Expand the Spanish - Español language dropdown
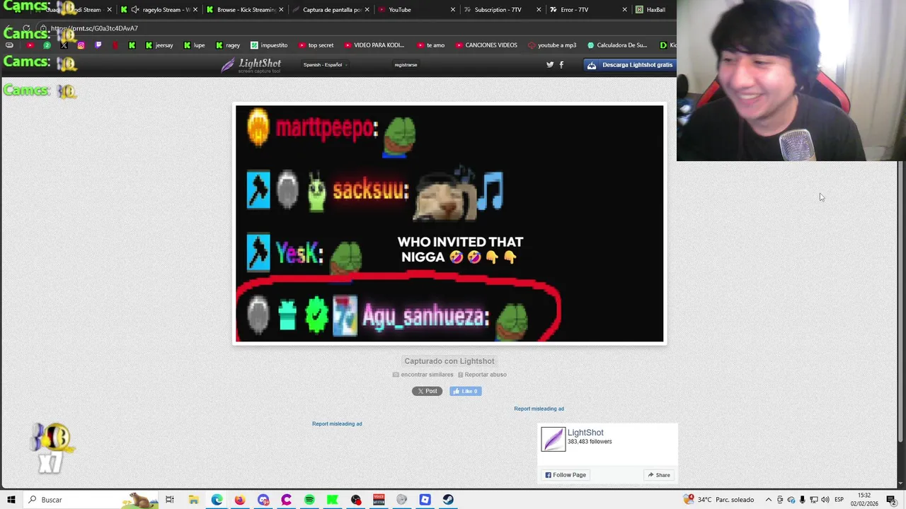Viewport: 906px width, 509px height. click(x=325, y=65)
